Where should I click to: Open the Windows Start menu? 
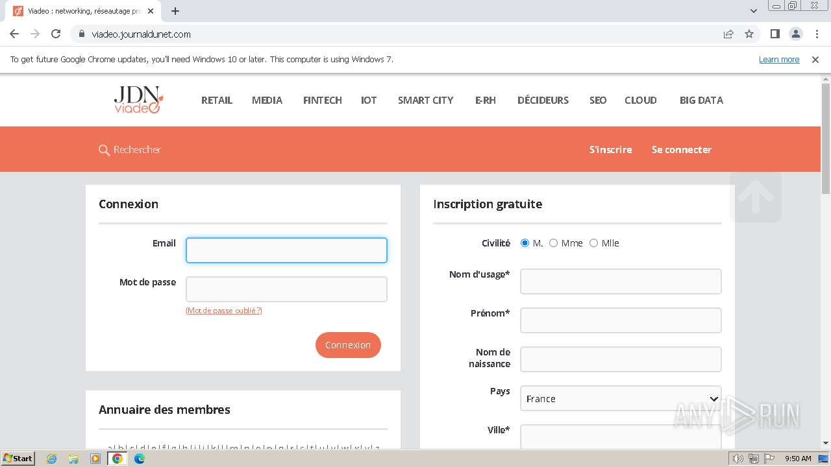pyautogui.click(x=18, y=458)
